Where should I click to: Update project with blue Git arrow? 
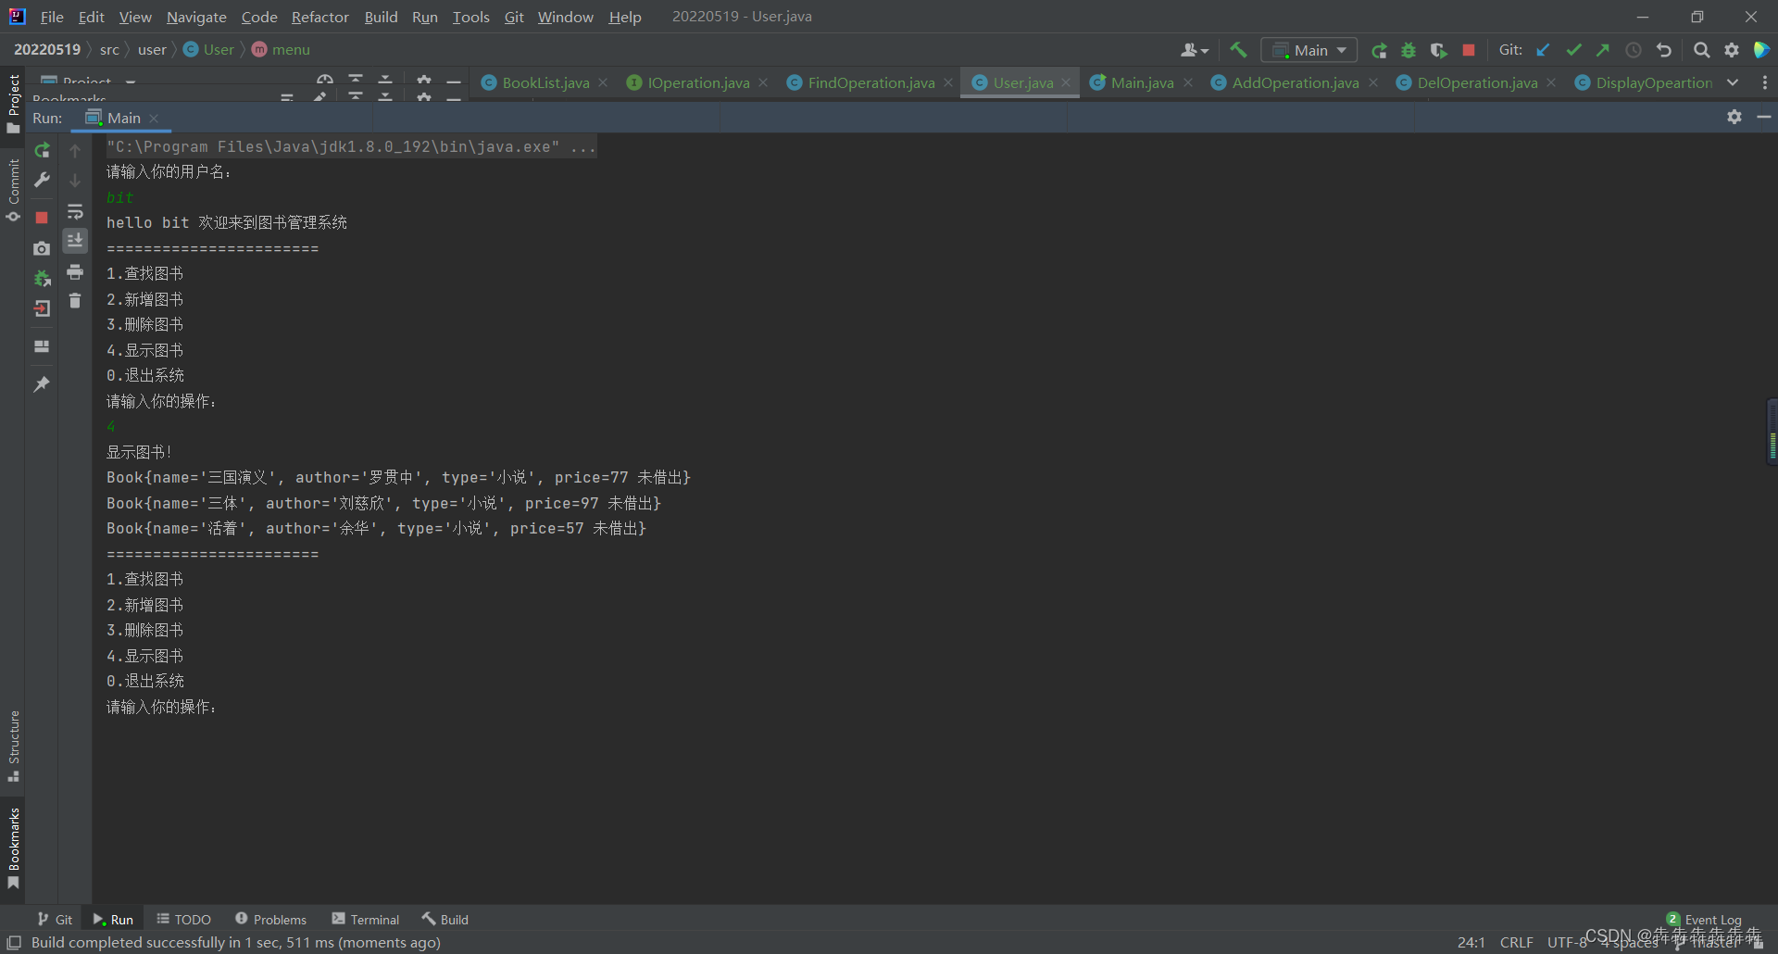pos(1543,50)
